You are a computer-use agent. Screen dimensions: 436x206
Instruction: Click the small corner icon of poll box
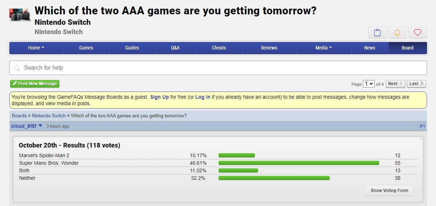pyautogui.click(x=421, y=138)
